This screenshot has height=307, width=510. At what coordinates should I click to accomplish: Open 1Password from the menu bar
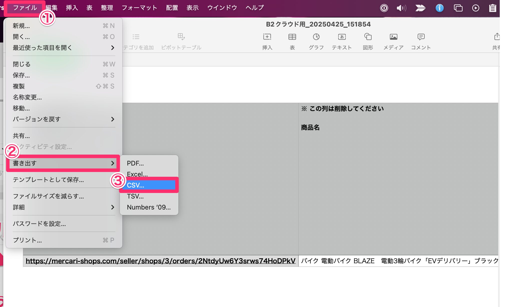pyautogui.click(x=384, y=8)
